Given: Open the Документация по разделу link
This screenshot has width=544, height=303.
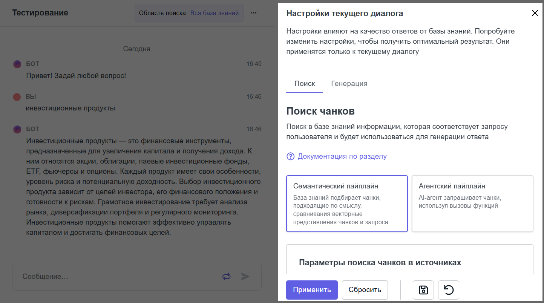Looking at the screenshot, I should [x=342, y=156].
